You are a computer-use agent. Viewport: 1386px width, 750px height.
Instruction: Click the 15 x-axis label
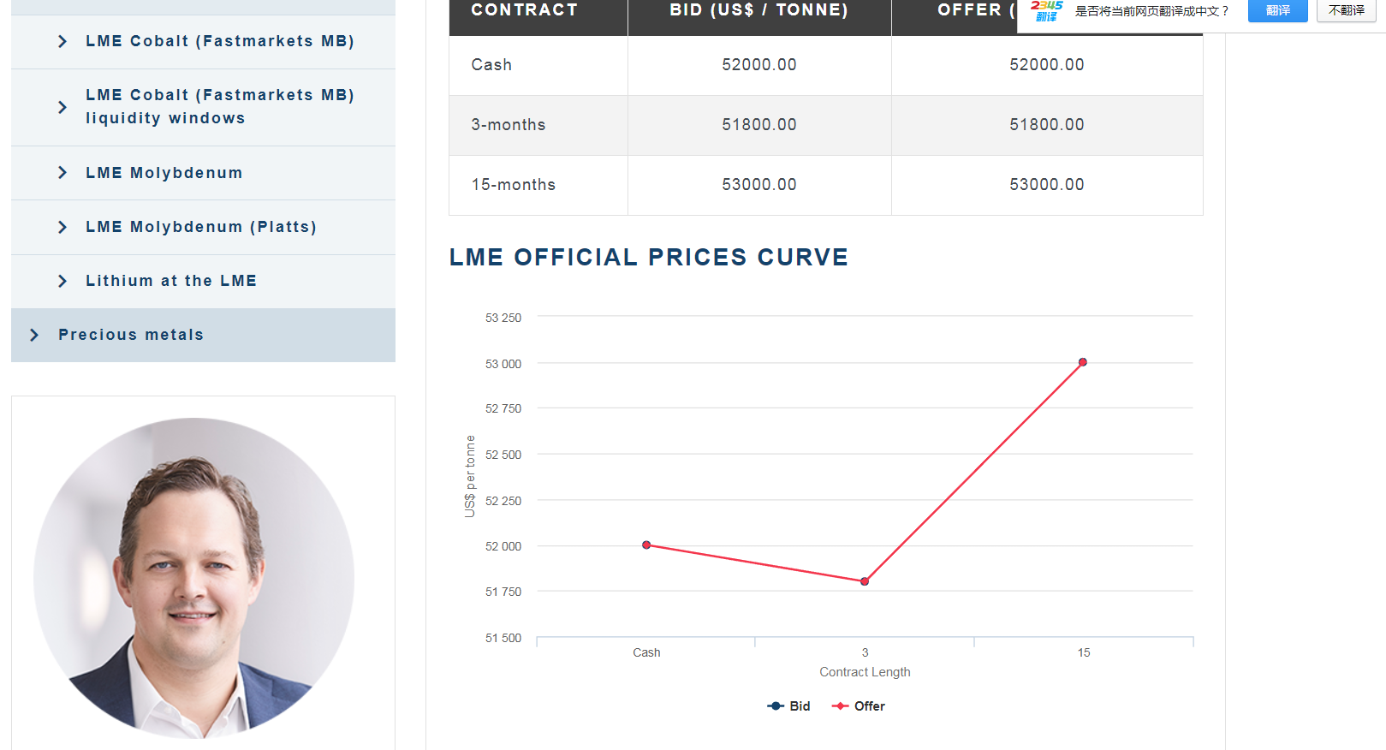(x=1084, y=652)
